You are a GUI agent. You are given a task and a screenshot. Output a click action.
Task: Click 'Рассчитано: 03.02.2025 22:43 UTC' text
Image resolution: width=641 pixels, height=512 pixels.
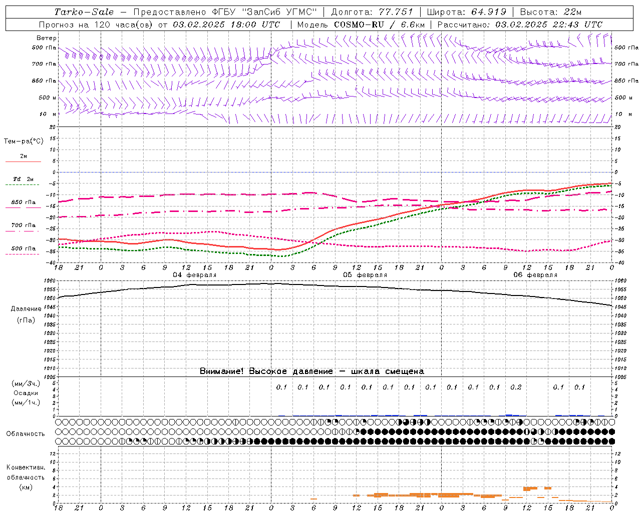520,24
